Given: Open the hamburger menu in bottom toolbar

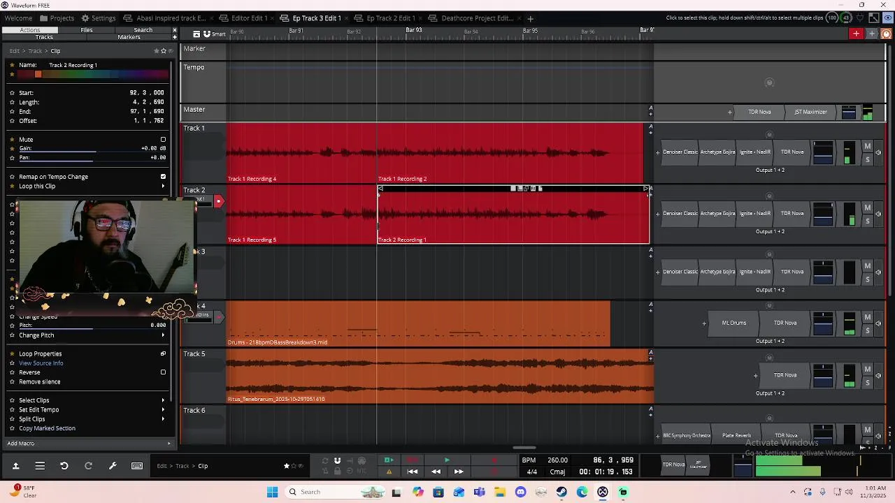Looking at the screenshot, I should (40, 466).
